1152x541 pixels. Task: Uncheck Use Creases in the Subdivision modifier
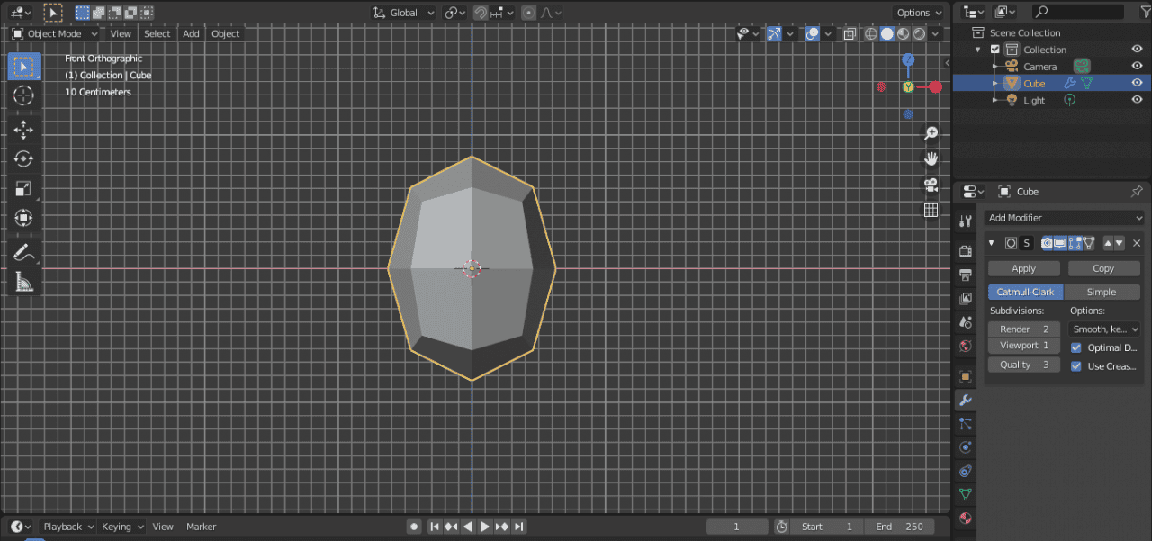(x=1075, y=366)
